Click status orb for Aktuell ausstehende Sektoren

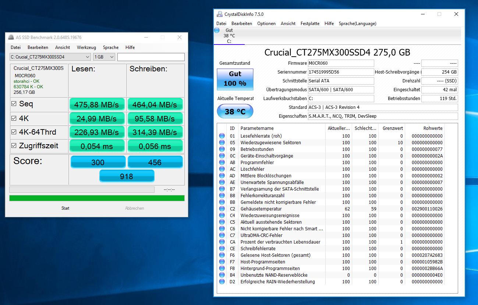222,222
